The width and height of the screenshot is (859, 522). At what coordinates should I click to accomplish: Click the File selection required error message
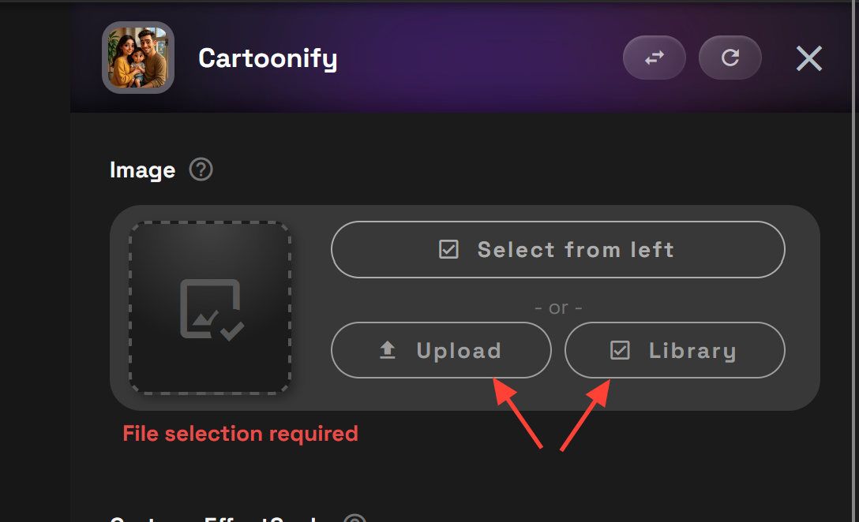241,434
